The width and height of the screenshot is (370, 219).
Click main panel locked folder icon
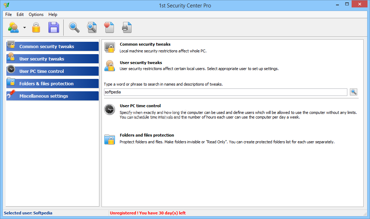(x=110, y=139)
